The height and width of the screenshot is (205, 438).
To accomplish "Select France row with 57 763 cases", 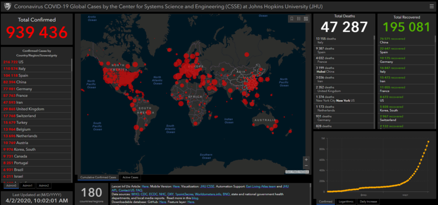I will pos(36,95).
